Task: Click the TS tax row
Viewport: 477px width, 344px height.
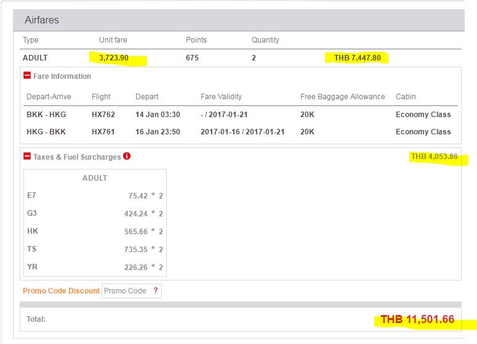Action: point(95,249)
